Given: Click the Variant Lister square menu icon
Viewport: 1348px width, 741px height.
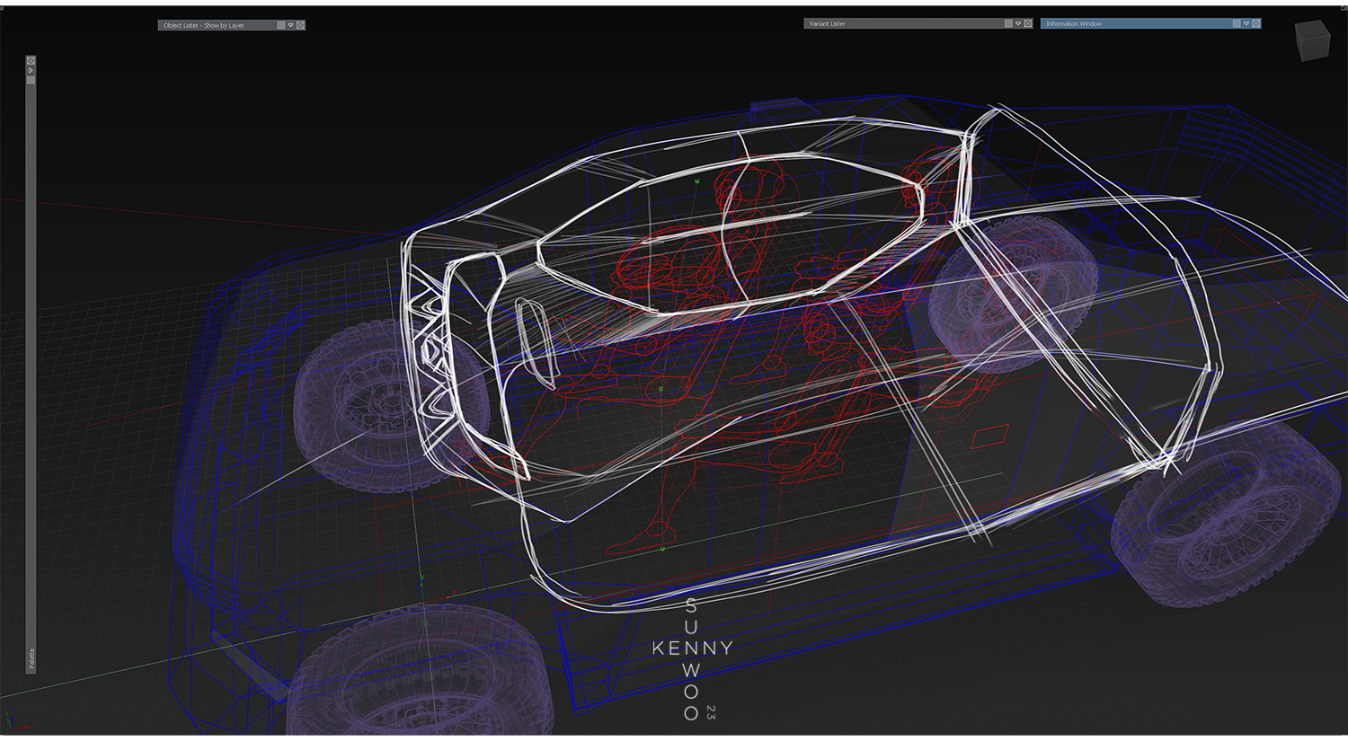Looking at the screenshot, I should point(1008,23).
